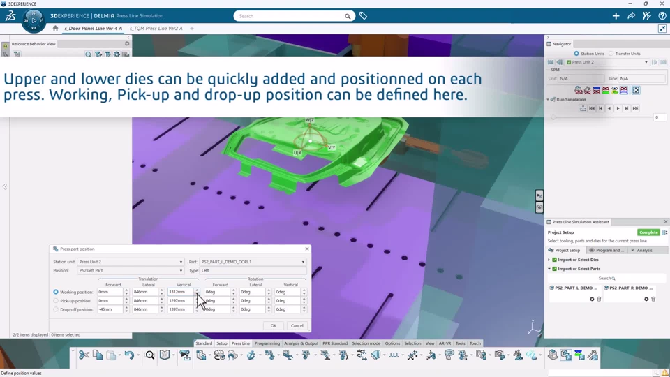670x377 pixels.
Task: Select the Drop-off position radio button
Action: point(56,309)
